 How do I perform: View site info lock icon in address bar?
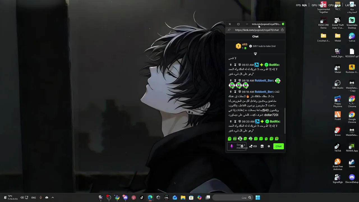[x=282, y=30]
